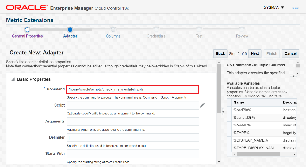The height and width of the screenshot is (167, 306).
Task: Click into the Command input field
Action: tap(133, 89)
